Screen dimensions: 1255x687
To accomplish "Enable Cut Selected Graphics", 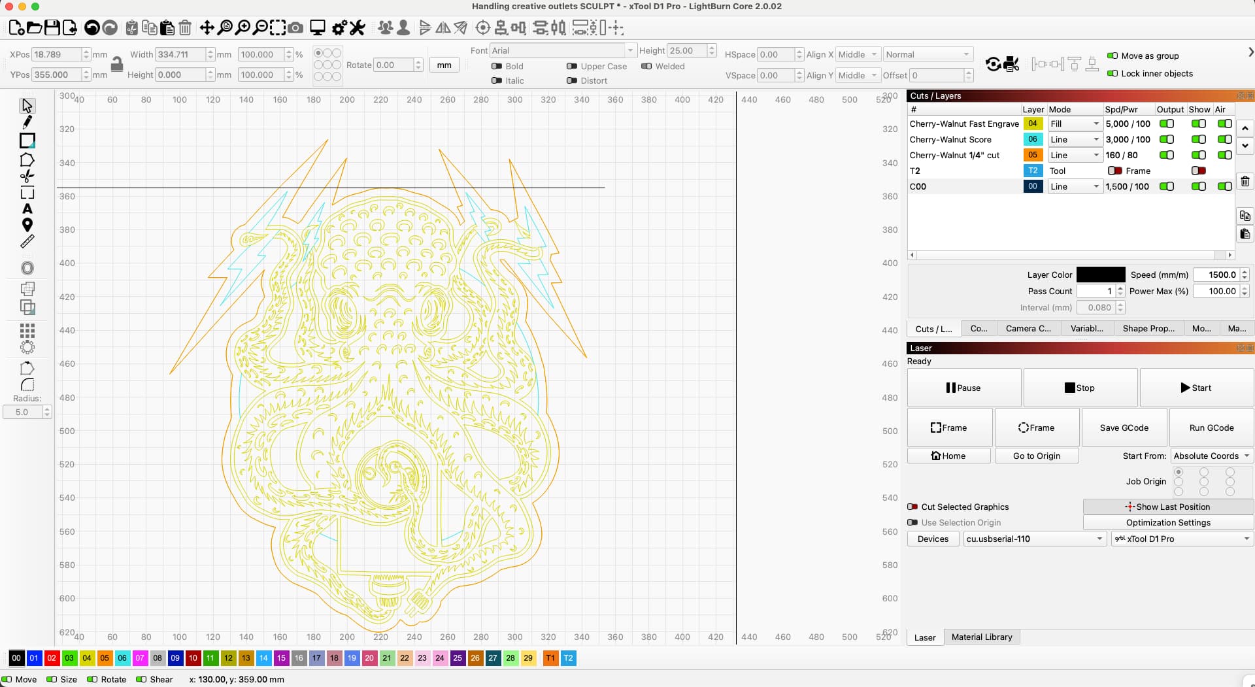I will click(x=912, y=507).
